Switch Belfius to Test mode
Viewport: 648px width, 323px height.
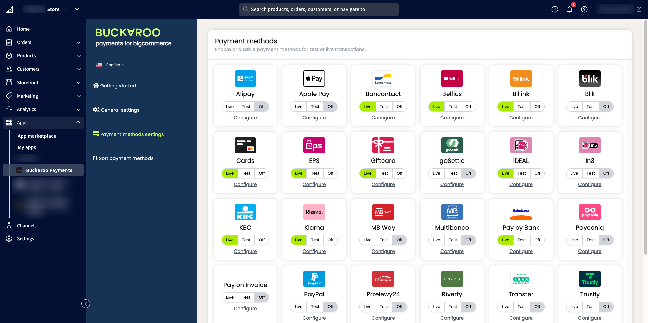[453, 107]
